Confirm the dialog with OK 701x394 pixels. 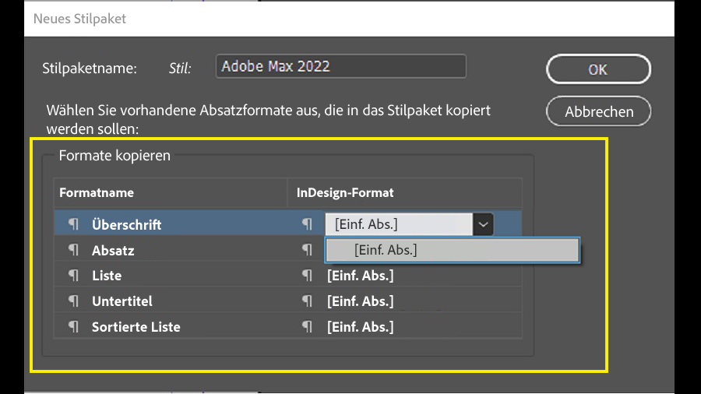coord(597,69)
